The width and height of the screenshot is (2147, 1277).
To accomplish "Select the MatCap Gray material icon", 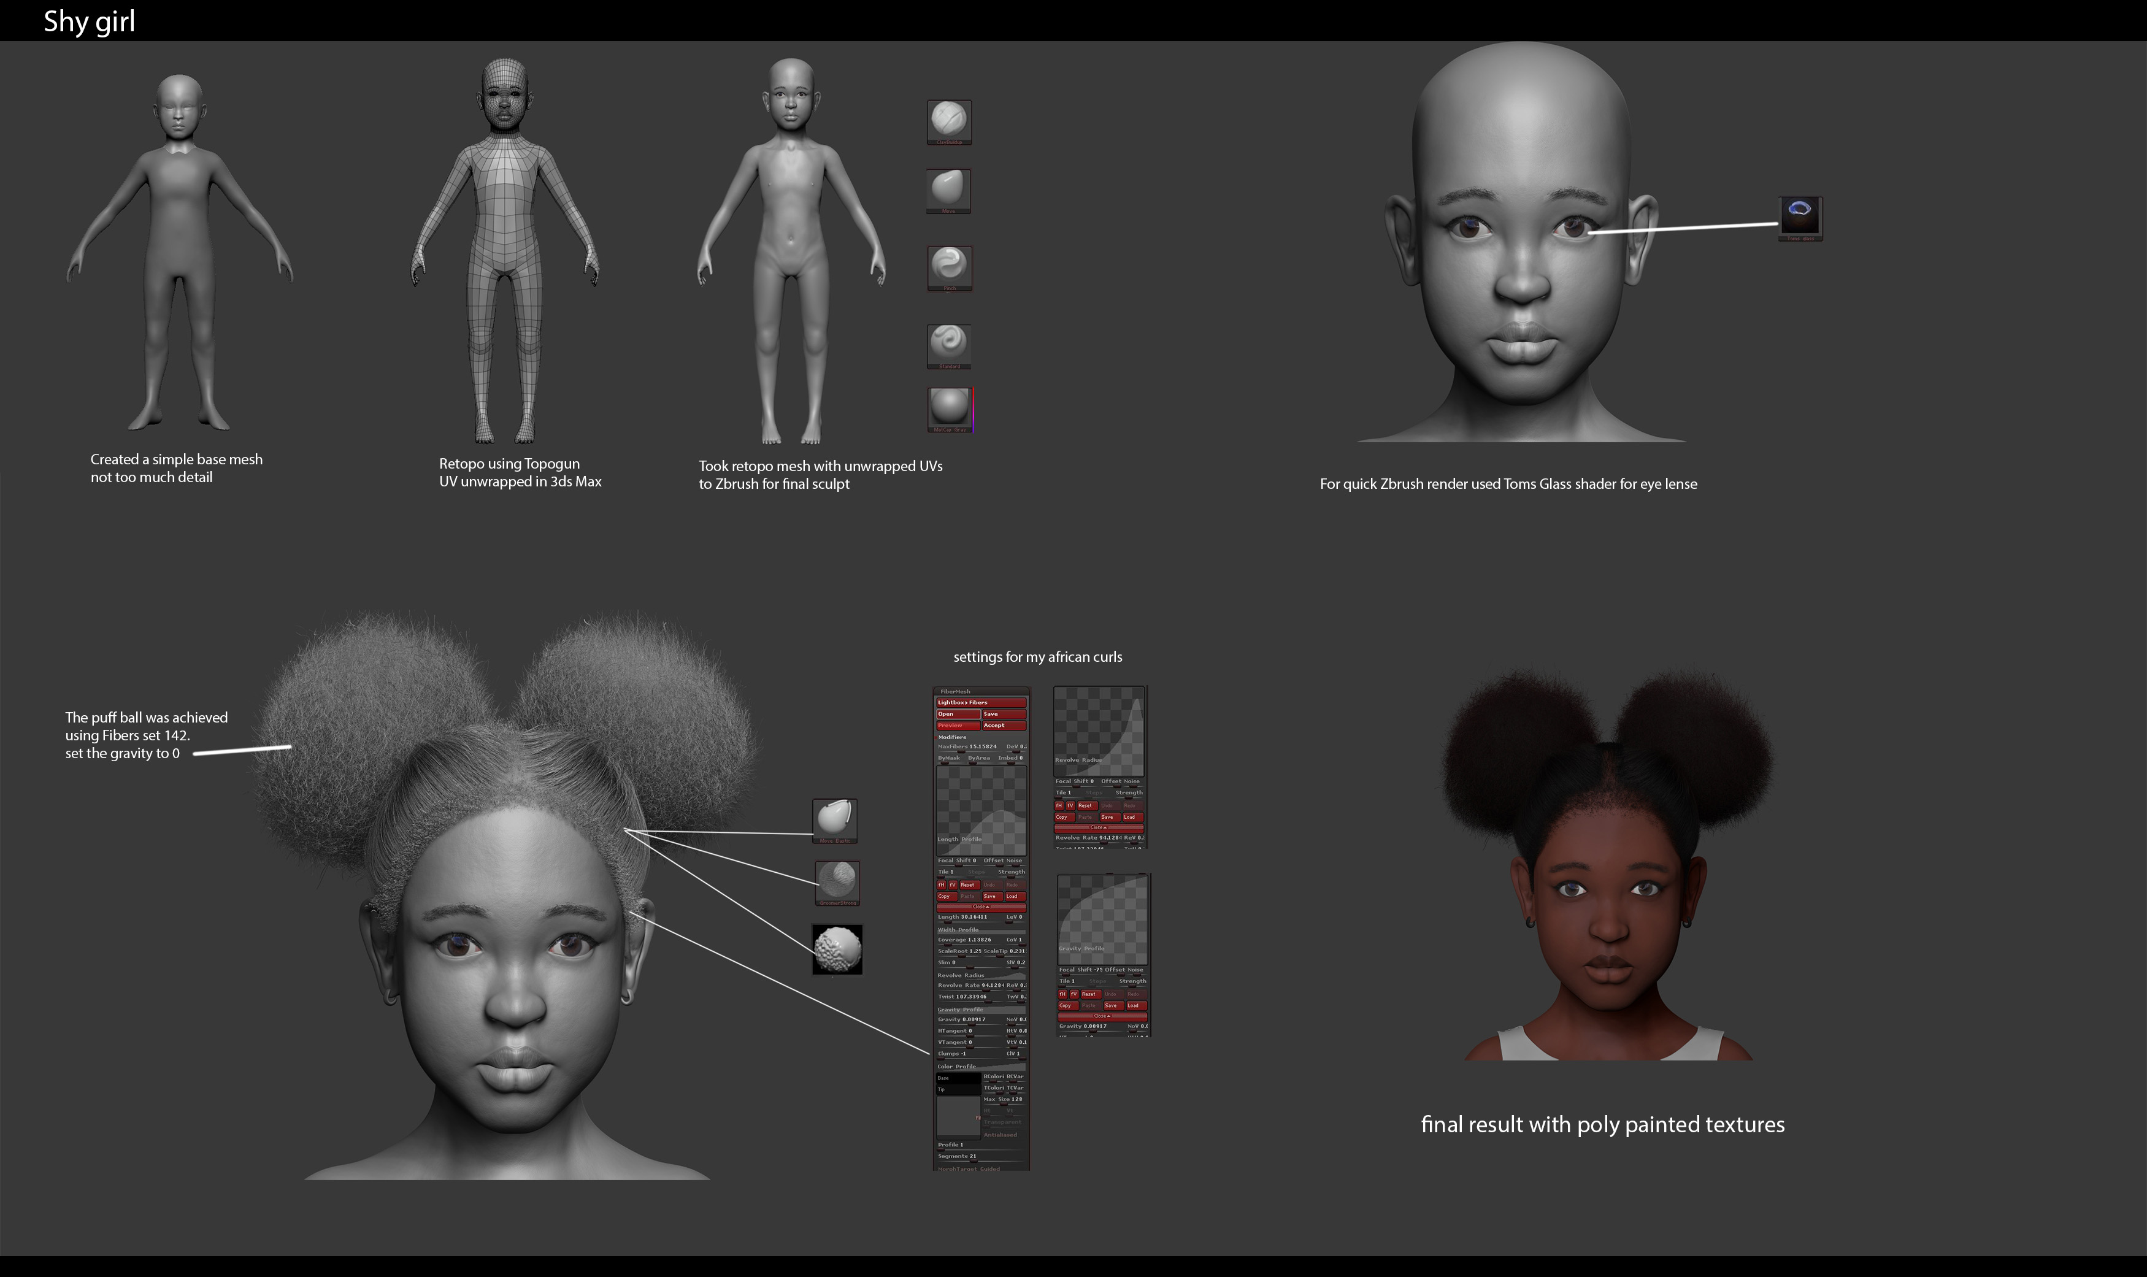I will point(950,410).
